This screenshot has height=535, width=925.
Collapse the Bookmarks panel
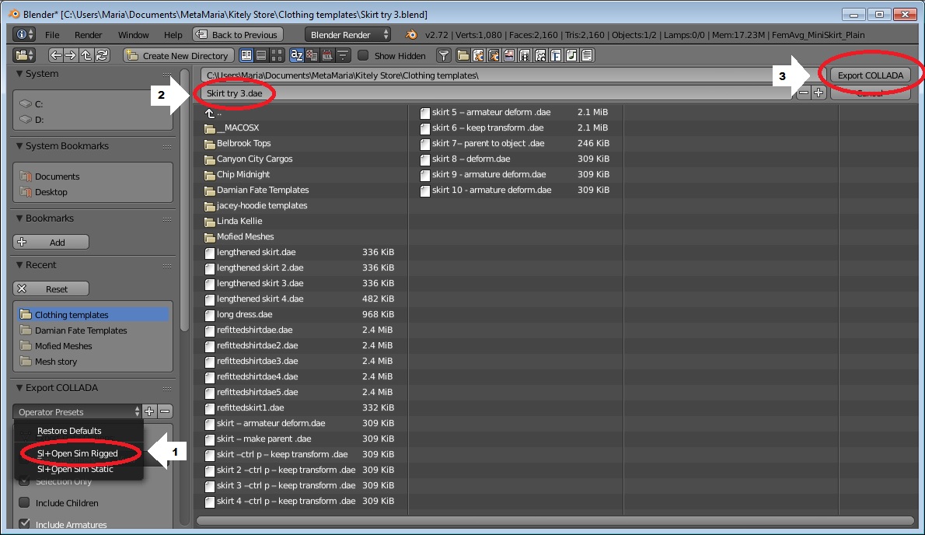pyautogui.click(x=19, y=219)
